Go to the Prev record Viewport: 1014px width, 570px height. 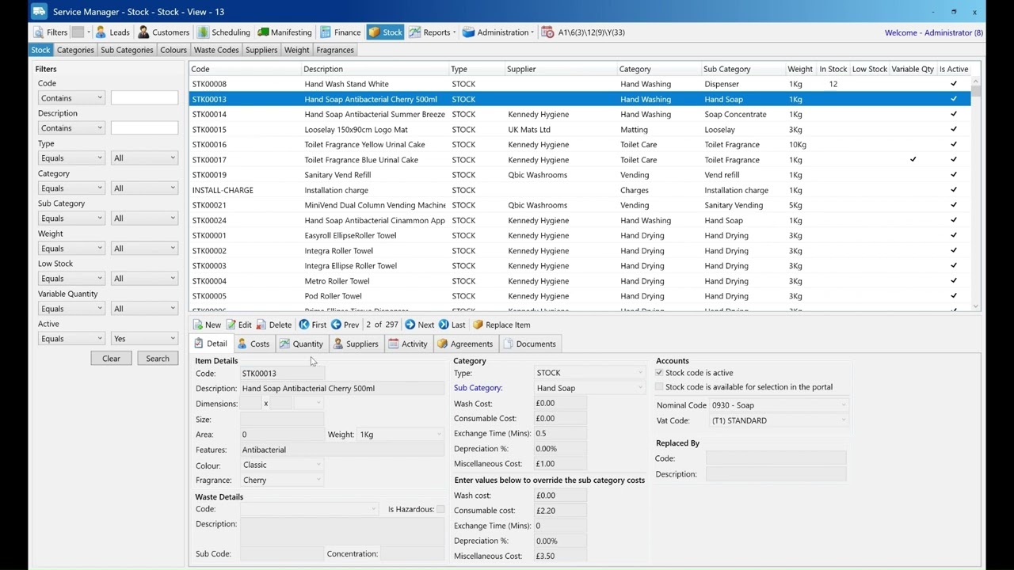pyautogui.click(x=345, y=325)
